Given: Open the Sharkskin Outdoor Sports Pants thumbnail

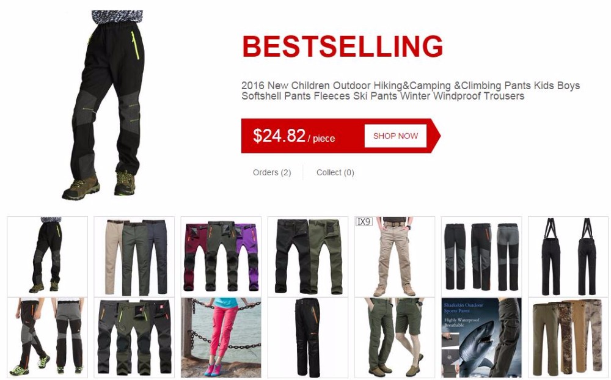Looking at the screenshot, I should 481,337.
